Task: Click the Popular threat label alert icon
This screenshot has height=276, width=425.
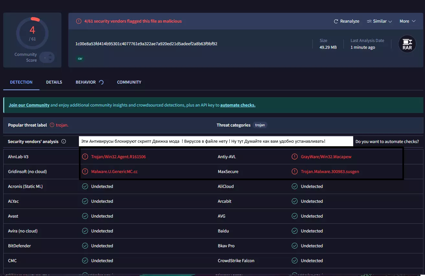Action: pyautogui.click(x=52, y=125)
